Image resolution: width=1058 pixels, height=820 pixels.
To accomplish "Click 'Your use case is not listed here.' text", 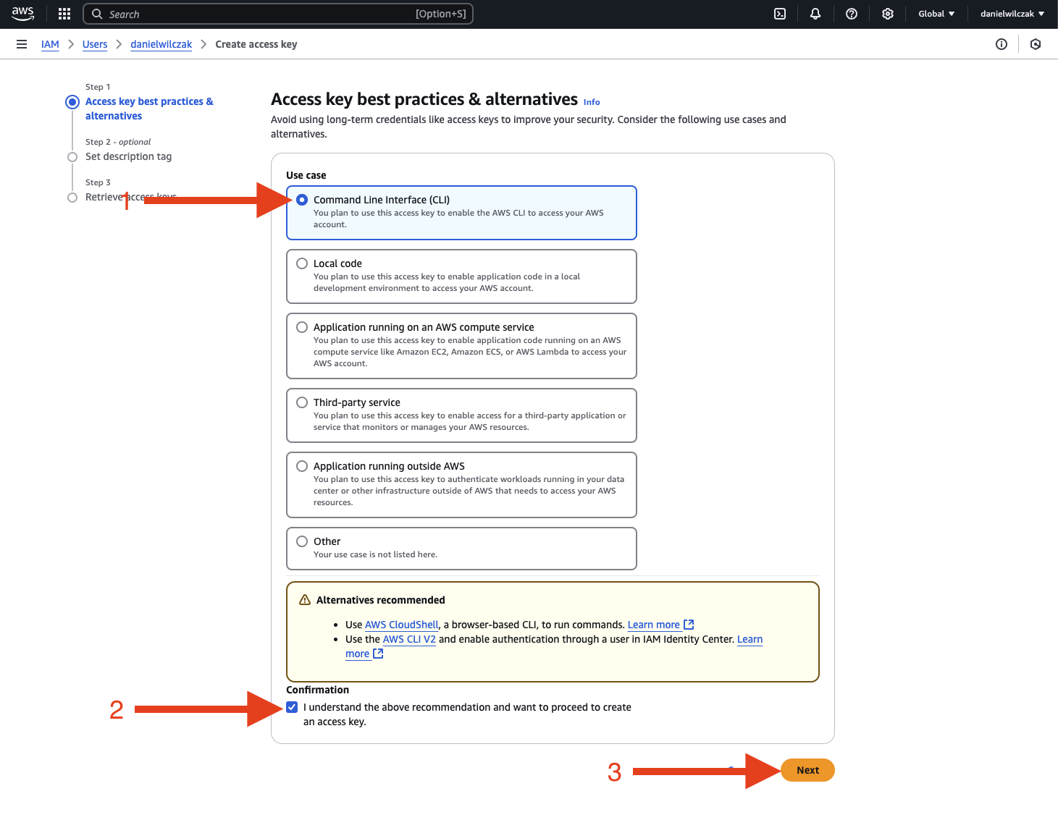I will 375,554.
